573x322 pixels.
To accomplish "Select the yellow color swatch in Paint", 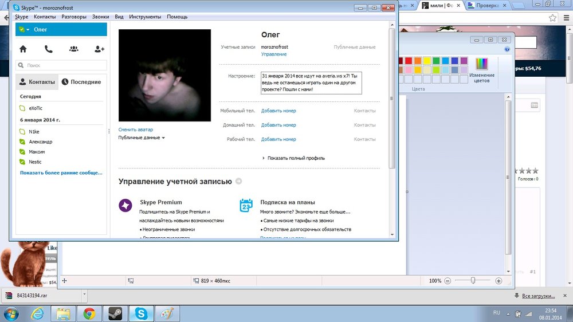I will pos(427,61).
